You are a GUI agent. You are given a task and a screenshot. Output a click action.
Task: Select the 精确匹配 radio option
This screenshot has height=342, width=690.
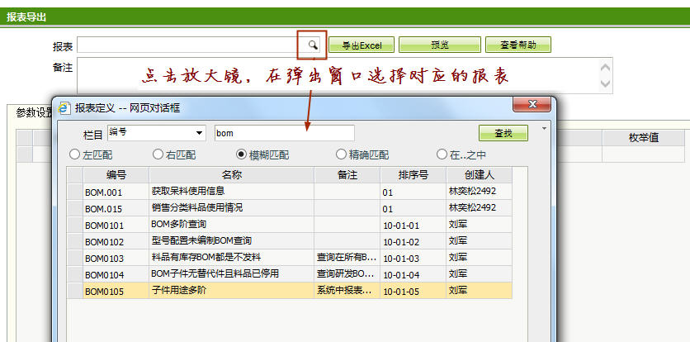(x=341, y=154)
